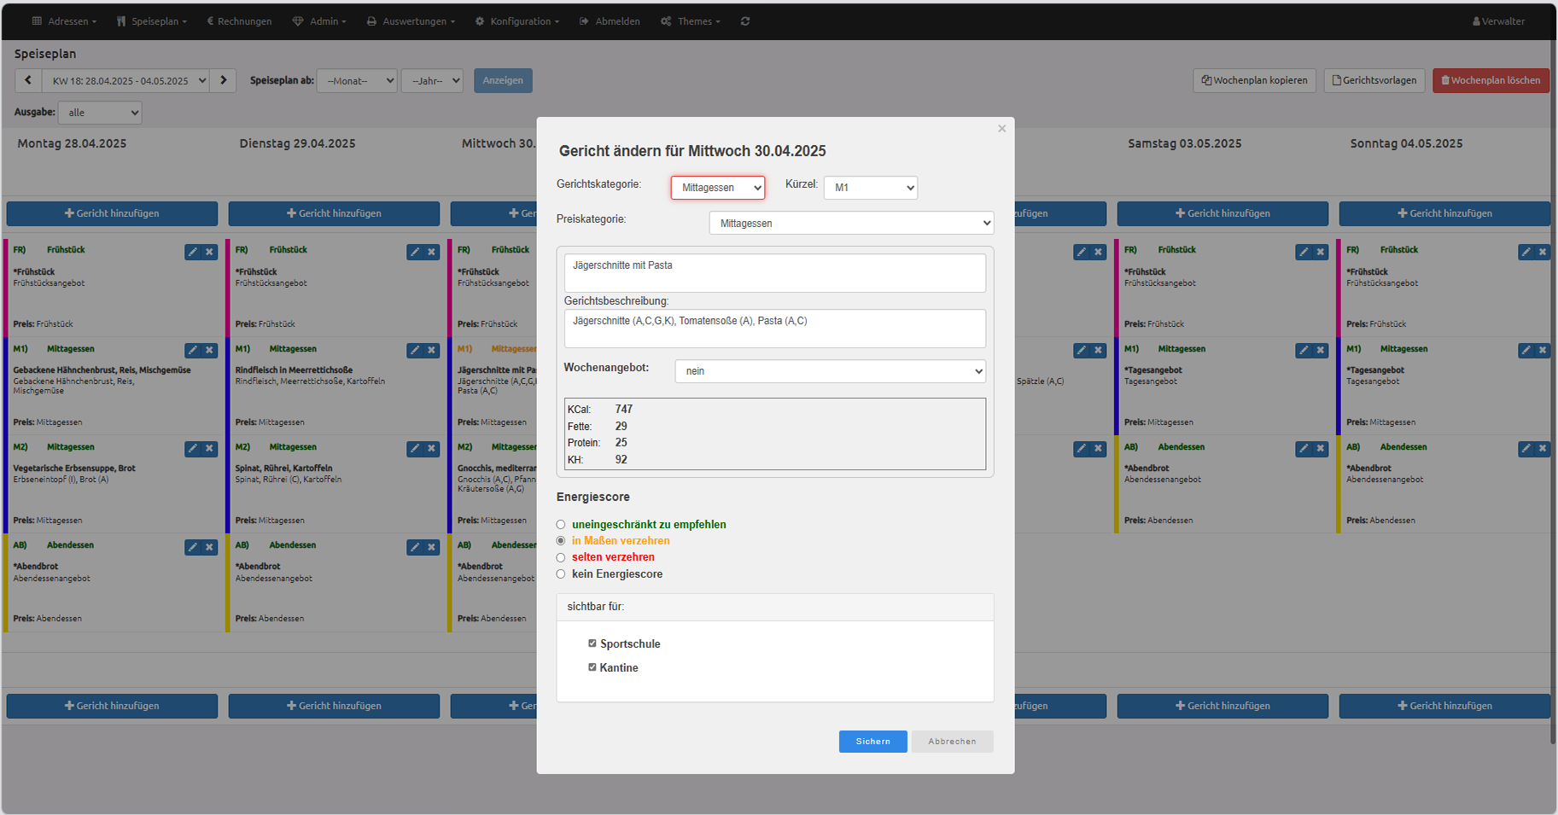Go to next week with right arrow

pyautogui.click(x=224, y=80)
